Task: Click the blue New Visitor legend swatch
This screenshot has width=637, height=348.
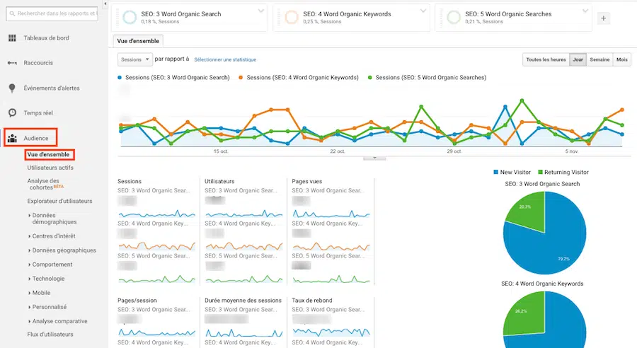Action: 495,173
